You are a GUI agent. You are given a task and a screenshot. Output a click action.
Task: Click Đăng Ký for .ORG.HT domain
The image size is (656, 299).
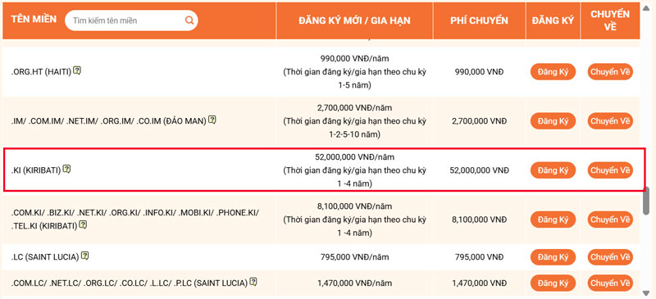tap(553, 72)
